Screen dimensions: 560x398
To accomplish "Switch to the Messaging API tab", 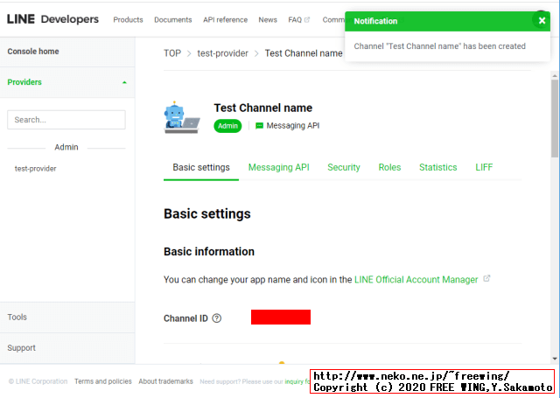I will [278, 167].
